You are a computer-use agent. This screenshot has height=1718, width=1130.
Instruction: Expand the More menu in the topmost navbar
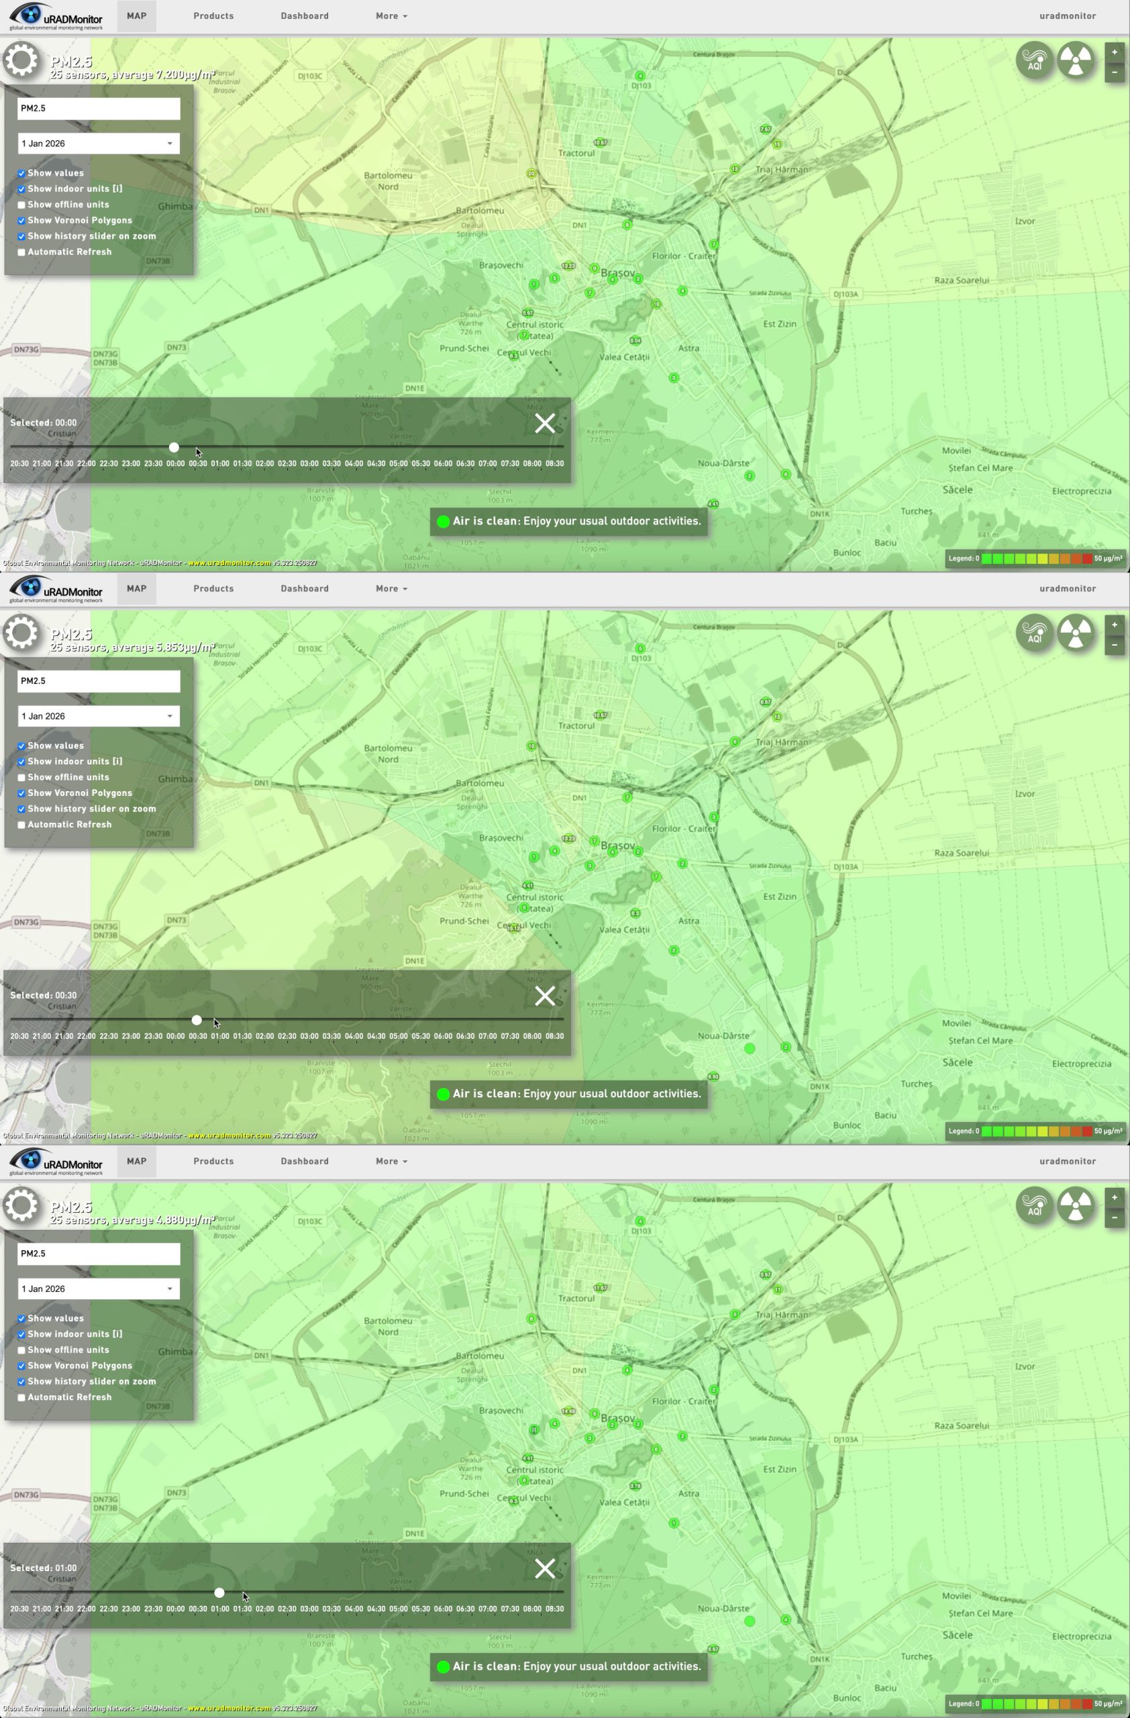tap(391, 16)
